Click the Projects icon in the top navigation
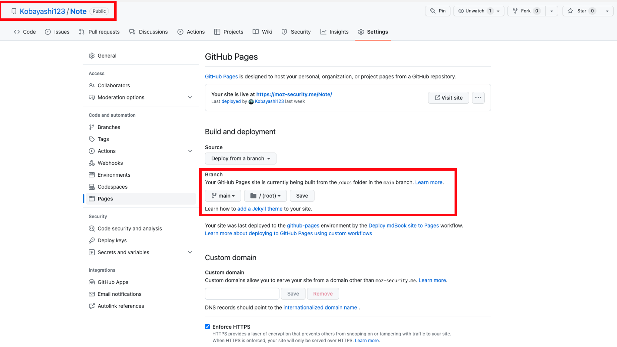Viewport: 617px width, 347px height. (217, 32)
